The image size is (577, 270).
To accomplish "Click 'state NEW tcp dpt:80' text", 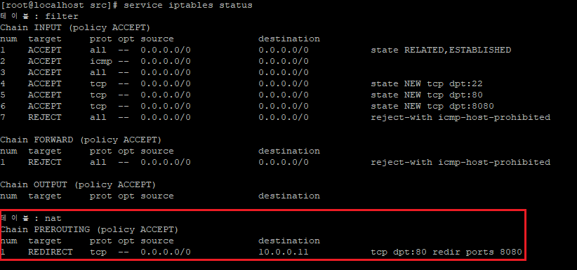I will [x=427, y=95].
